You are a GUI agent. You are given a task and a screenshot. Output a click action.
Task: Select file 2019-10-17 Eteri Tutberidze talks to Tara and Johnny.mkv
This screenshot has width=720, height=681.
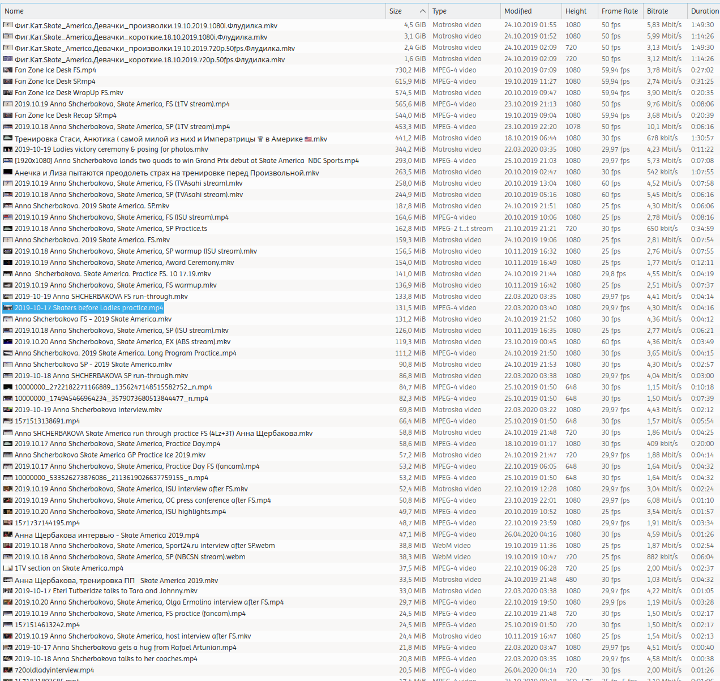pyautogui.click(x=106, y=591)
